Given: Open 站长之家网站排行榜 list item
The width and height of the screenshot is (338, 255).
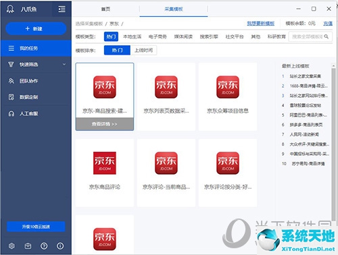Looking at the screenshot, I should (x=308, y=96).
